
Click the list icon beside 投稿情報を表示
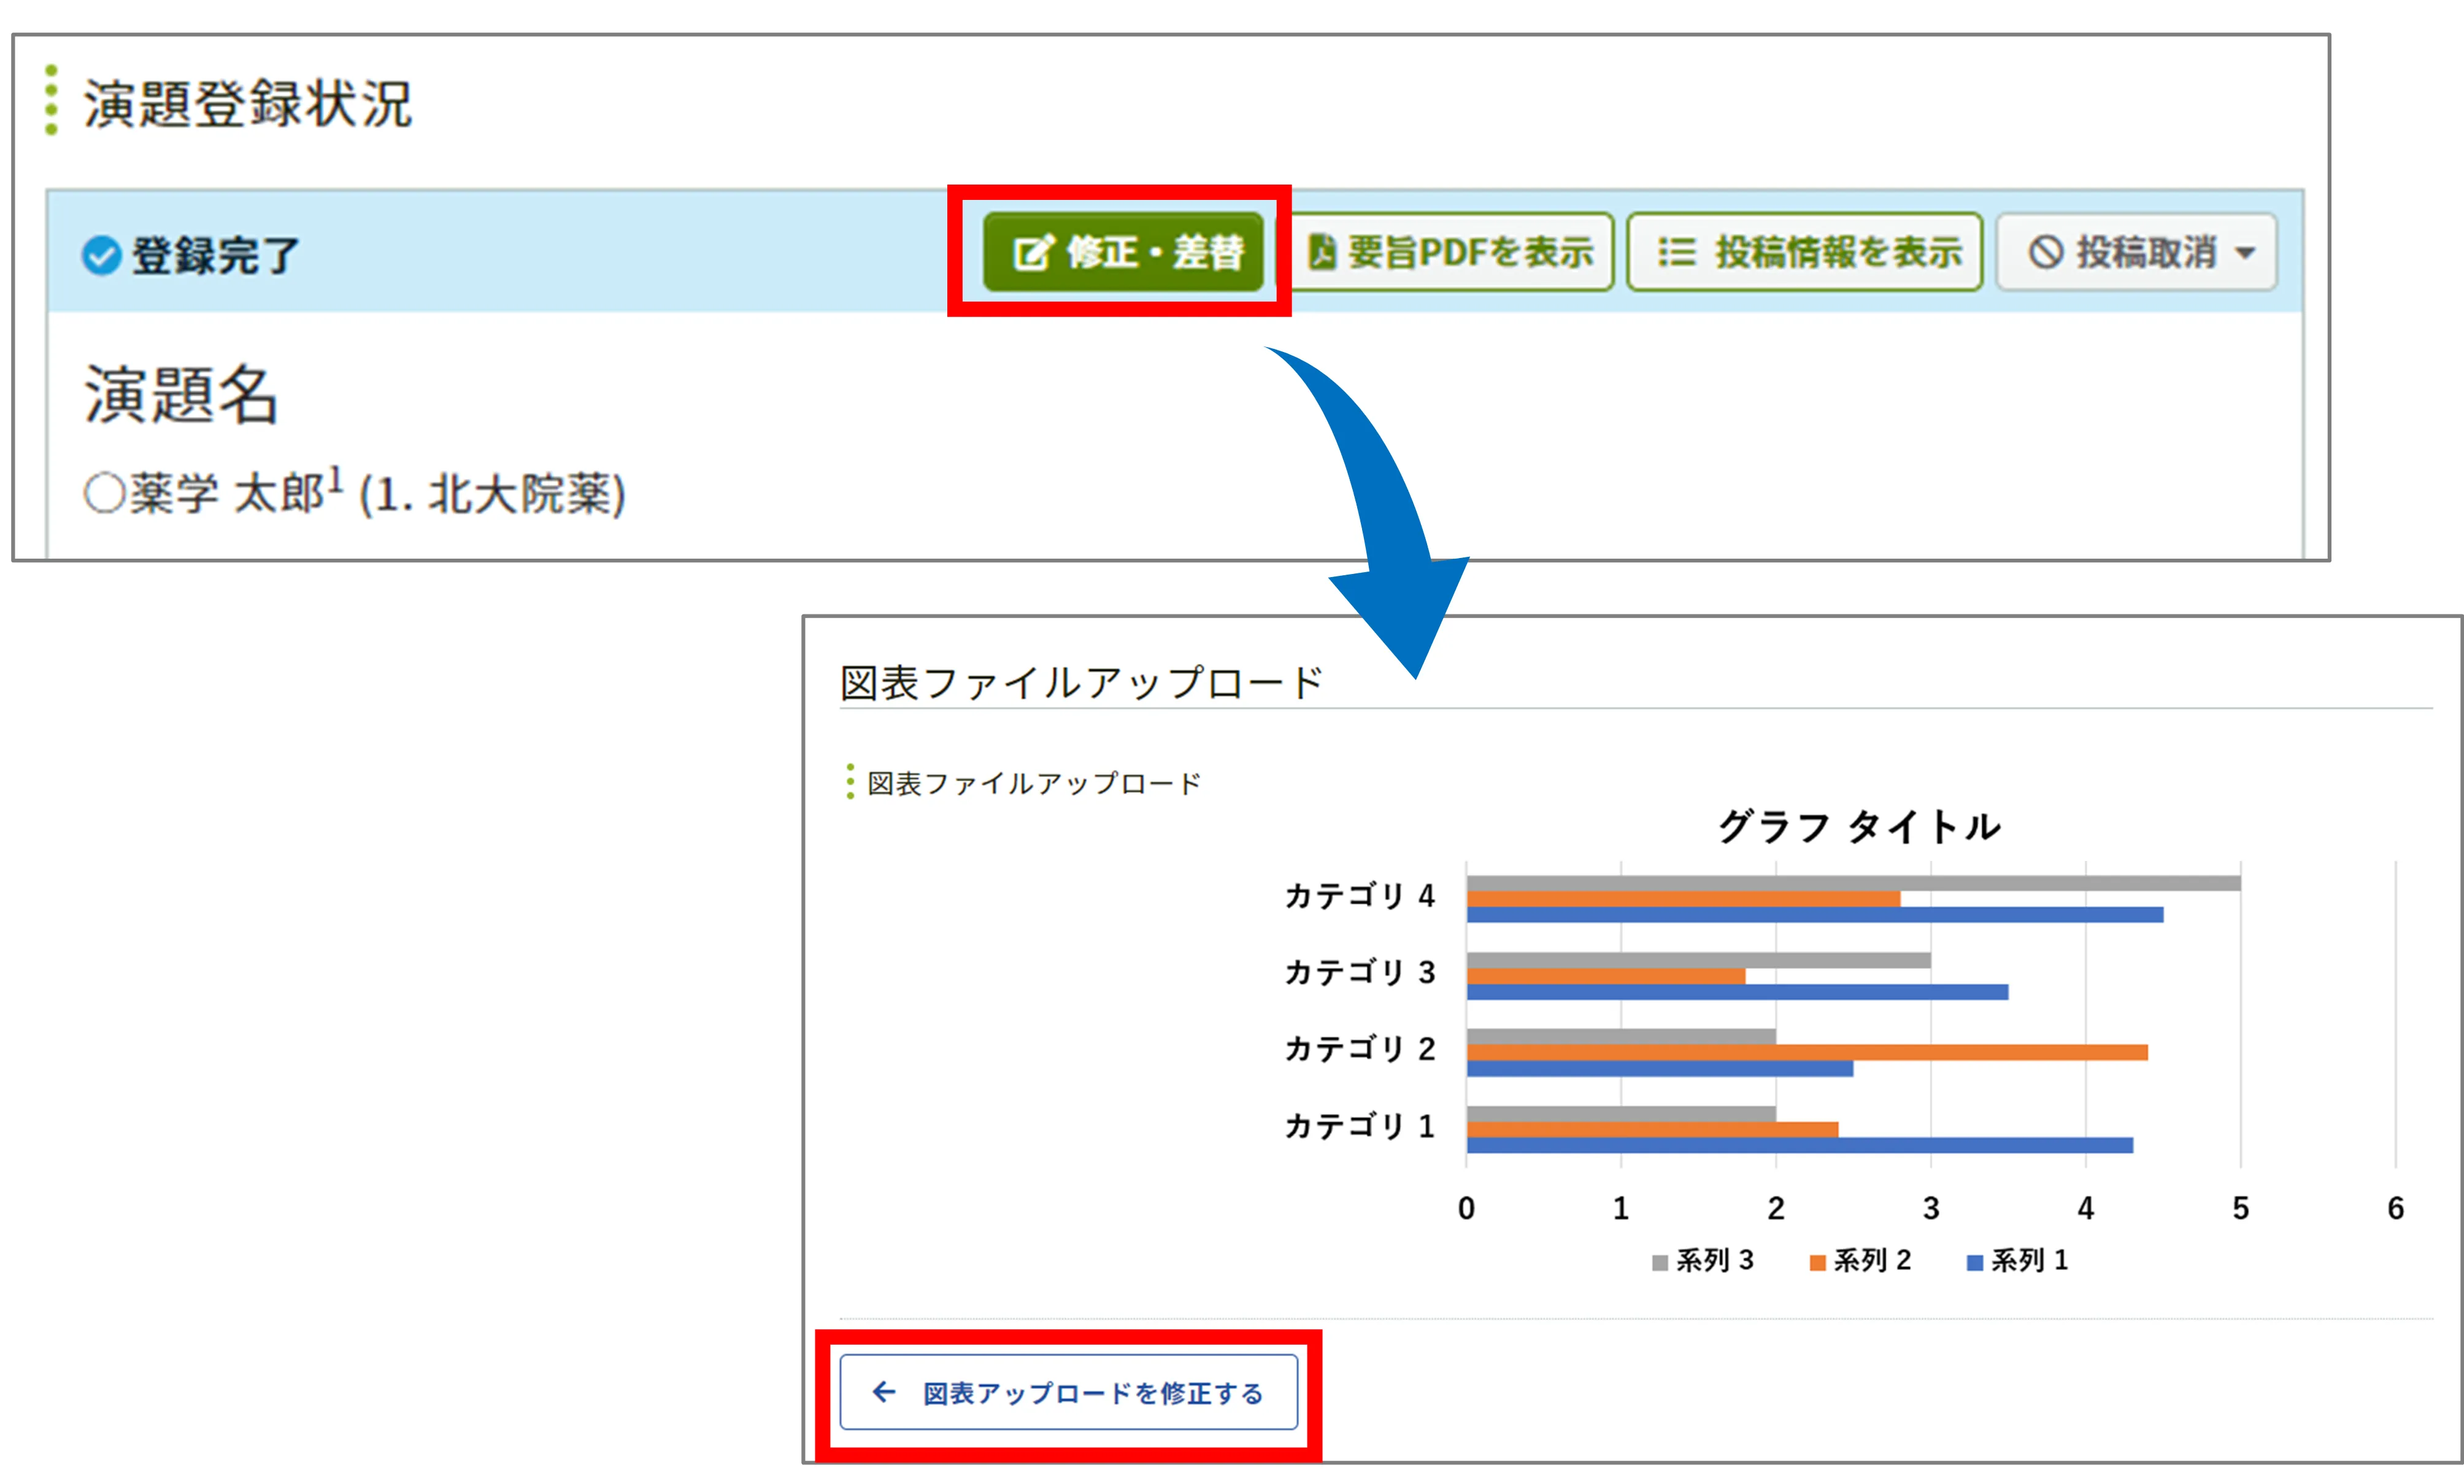[1676, 252]
